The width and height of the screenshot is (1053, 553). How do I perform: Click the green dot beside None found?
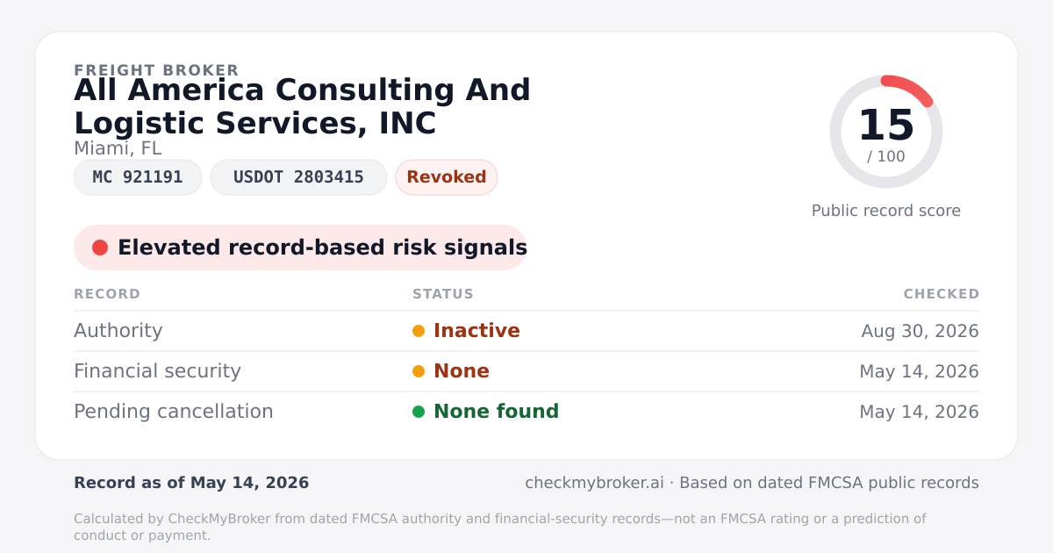point(419,412)
